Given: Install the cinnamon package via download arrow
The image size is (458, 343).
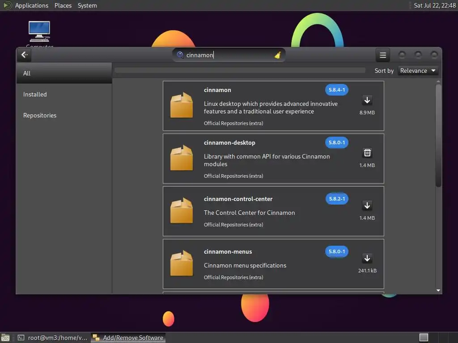Looking at the screenshot, I should click(367, 100).
